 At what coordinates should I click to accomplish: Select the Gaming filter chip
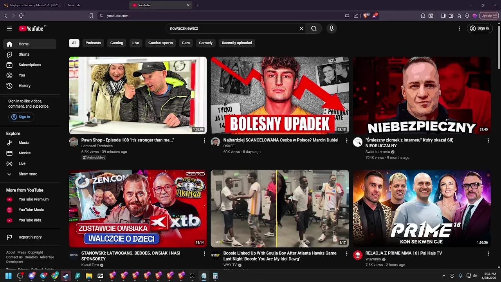tap(117, 43)
